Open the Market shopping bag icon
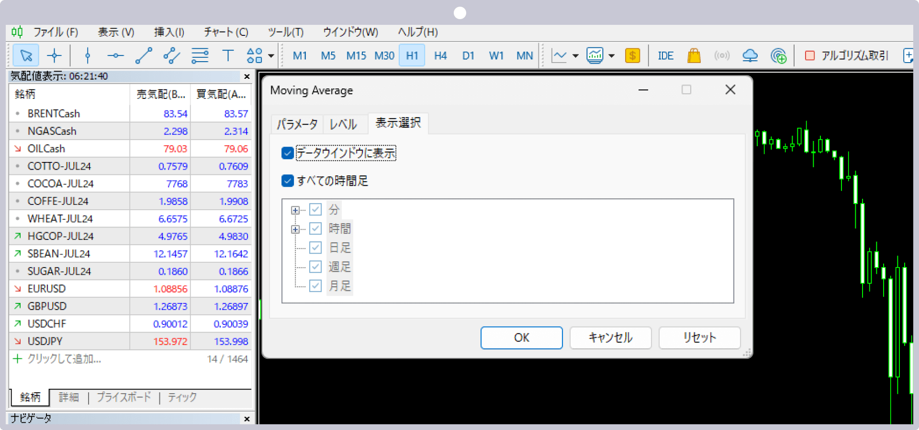The height and width of the screenshot is (430, 919). coord(694,56)
